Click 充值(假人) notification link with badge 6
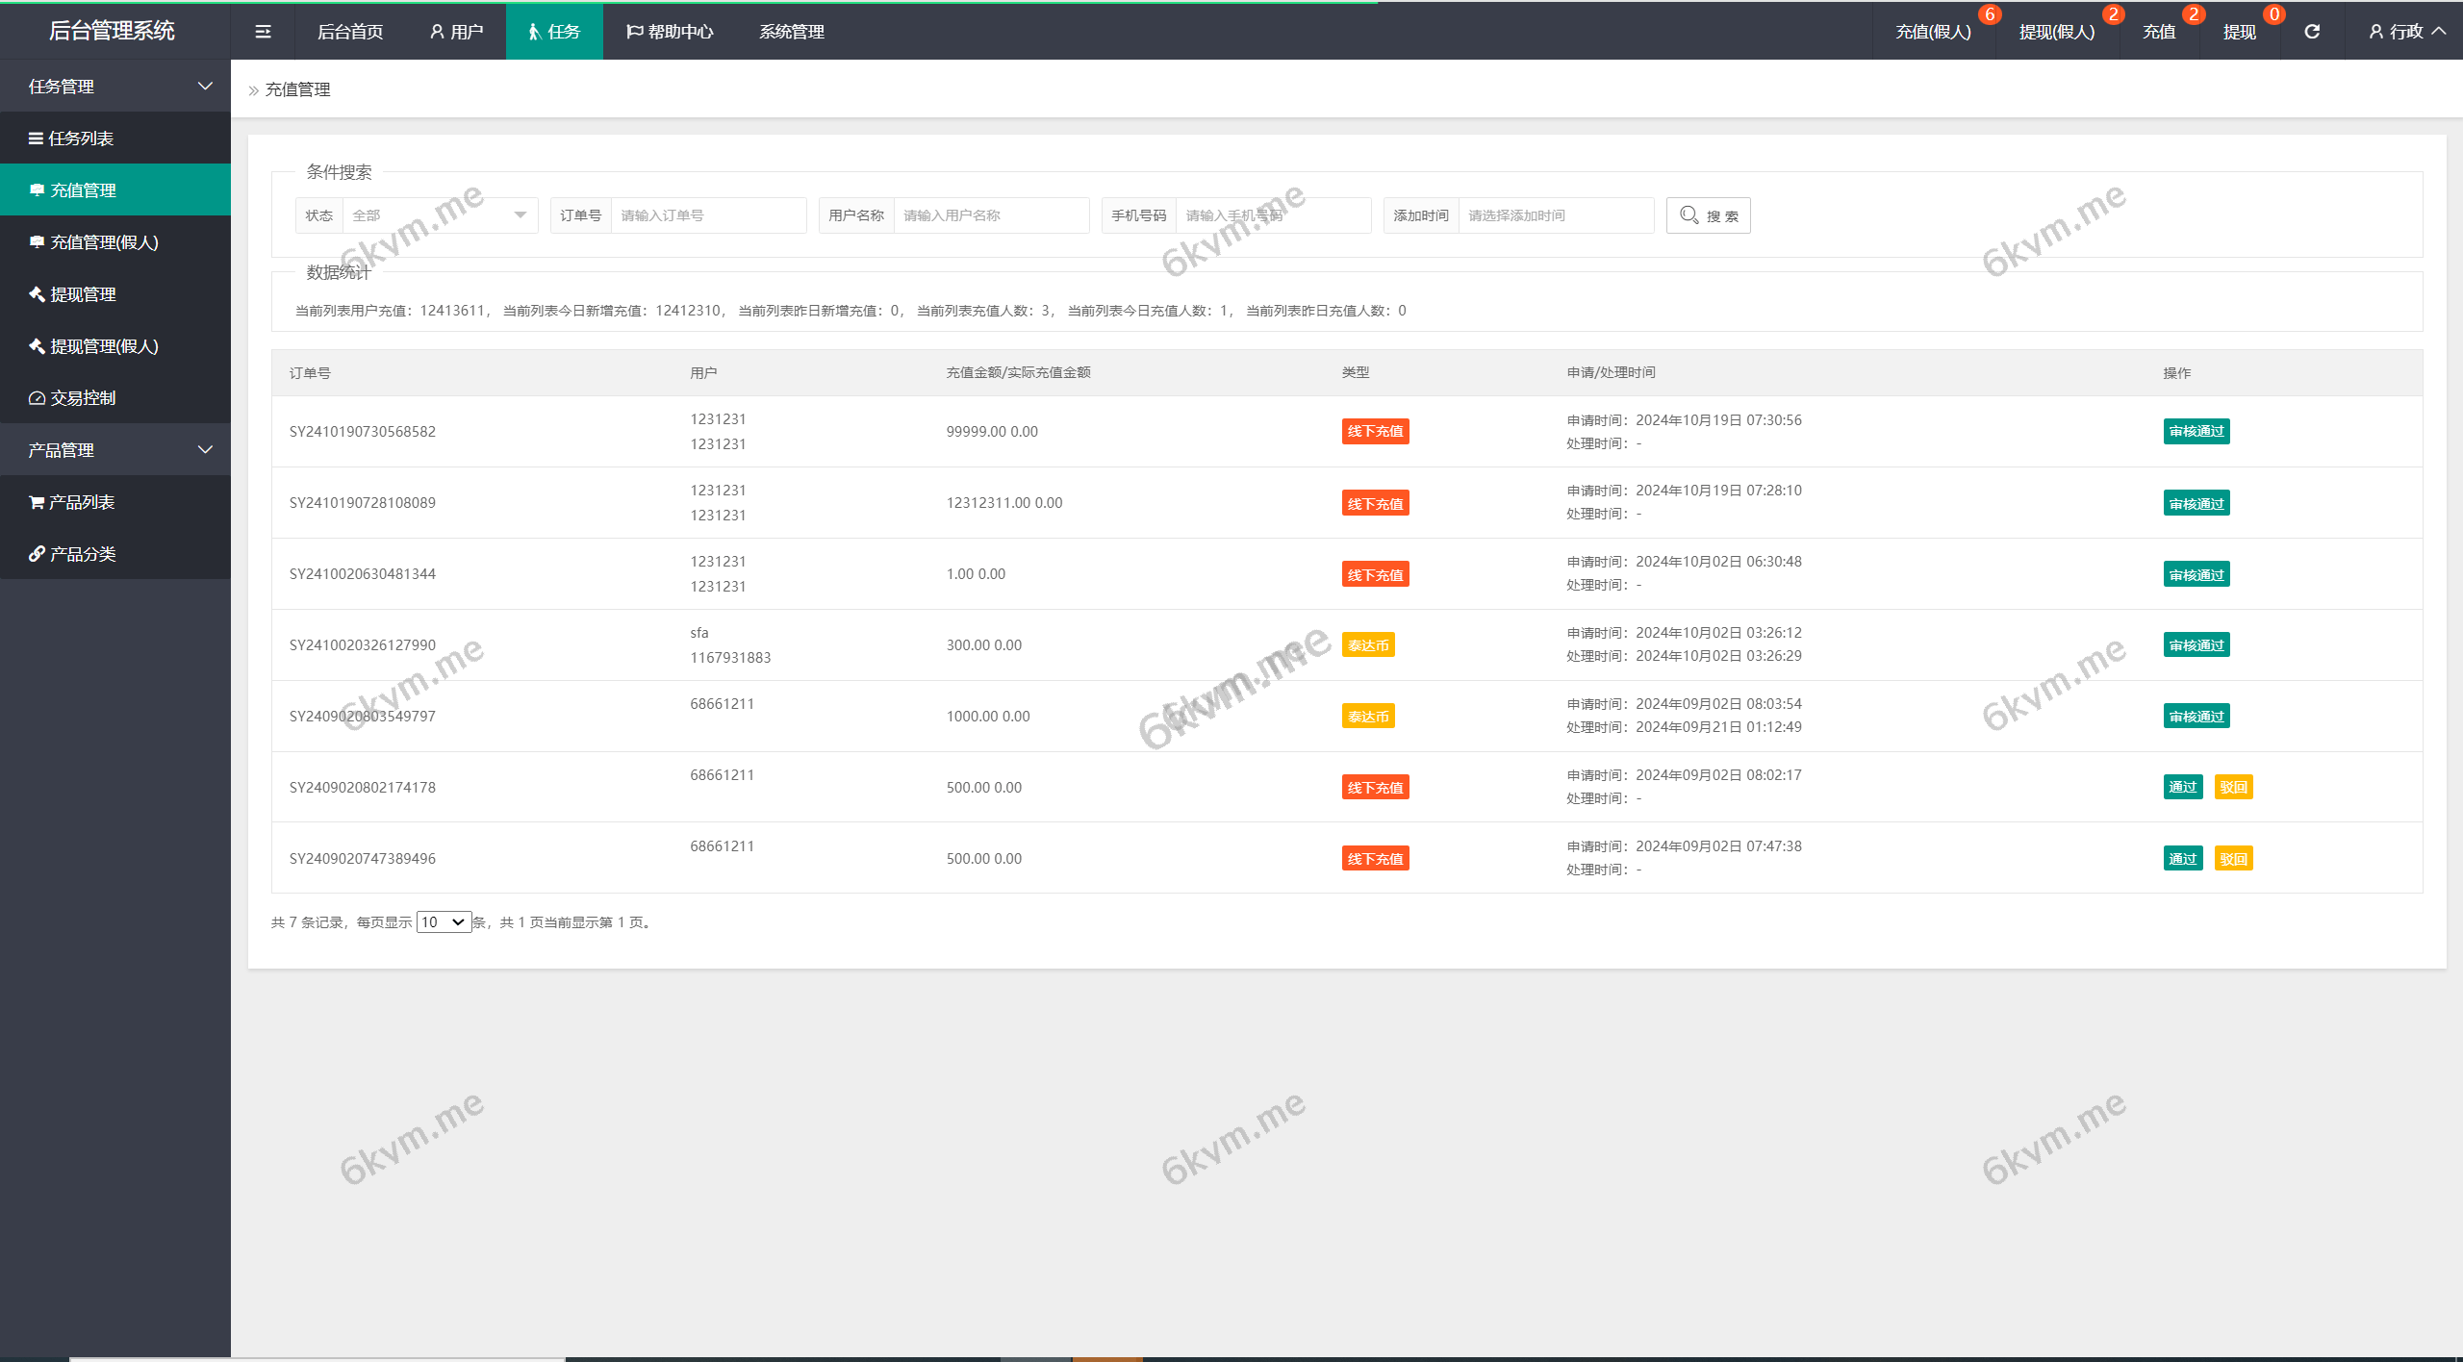Screen dimensions: 2463x1362 (x=1933, y=32)
